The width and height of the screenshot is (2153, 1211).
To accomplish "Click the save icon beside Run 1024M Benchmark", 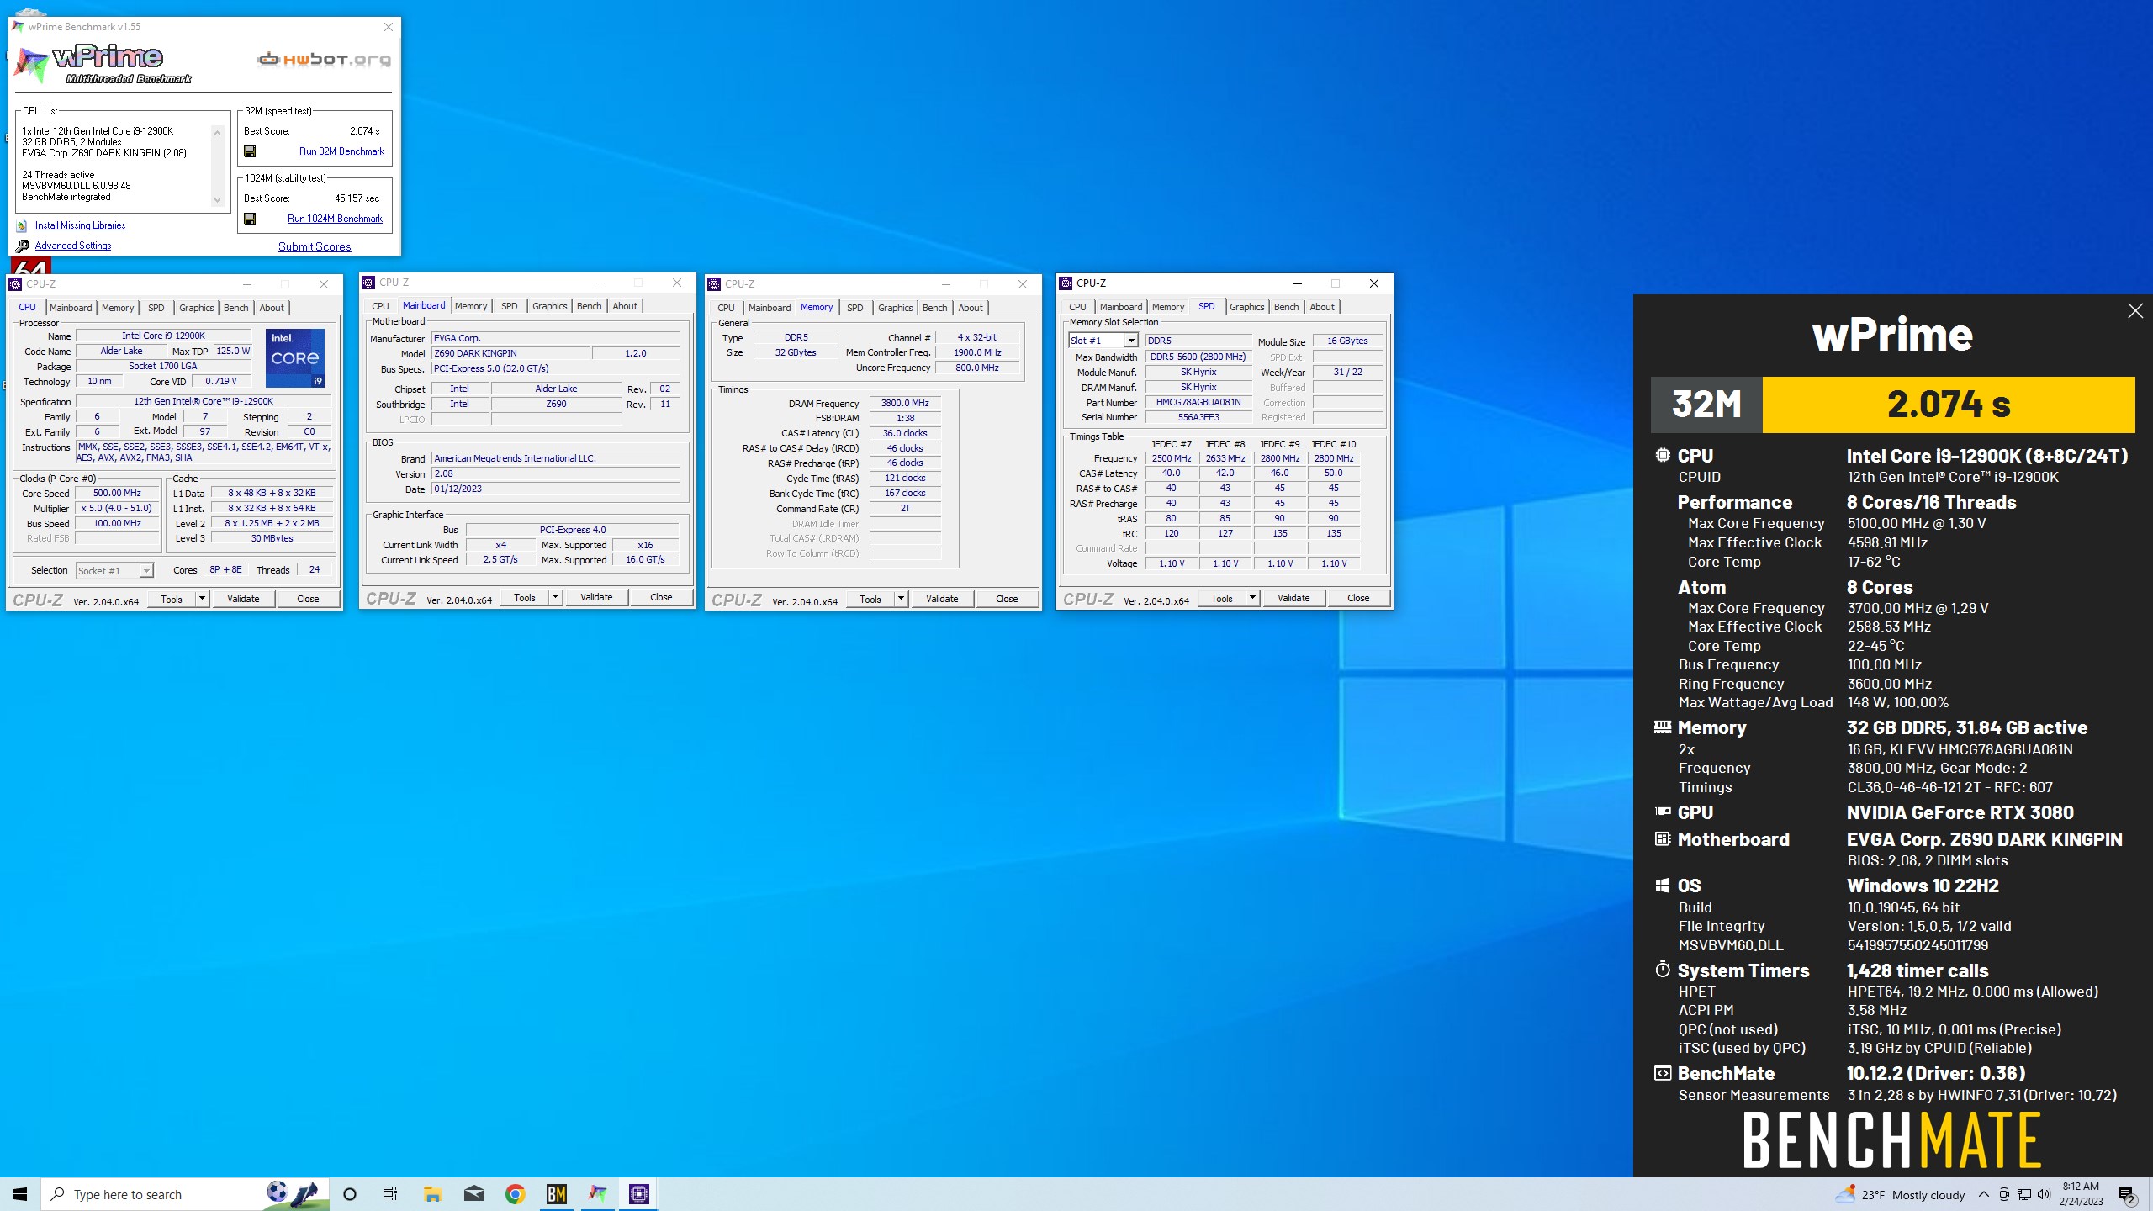I will coord(250,219).
